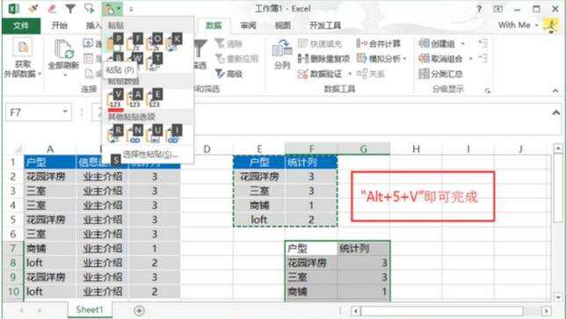Switch to the 开始 Home tab
Viewport: 566px width, 319px height.
coord(59,25)
